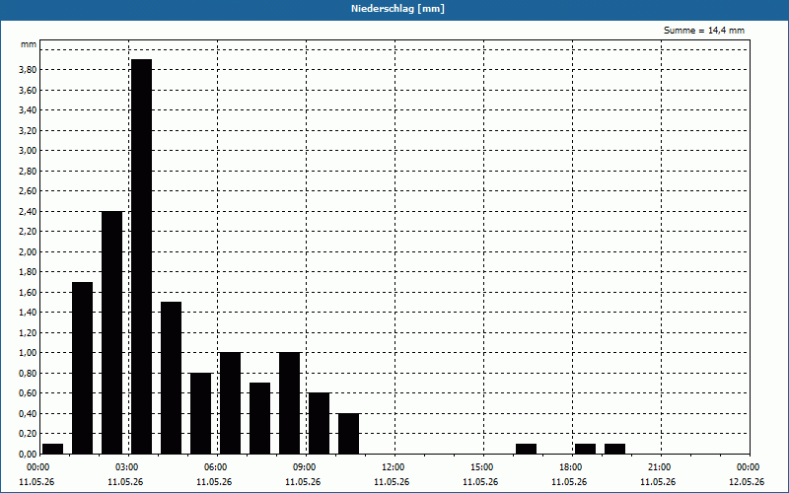Select the "3,20" y-axis label
The height and width of the screenshot is (493, 789).
tap(28, 131)
